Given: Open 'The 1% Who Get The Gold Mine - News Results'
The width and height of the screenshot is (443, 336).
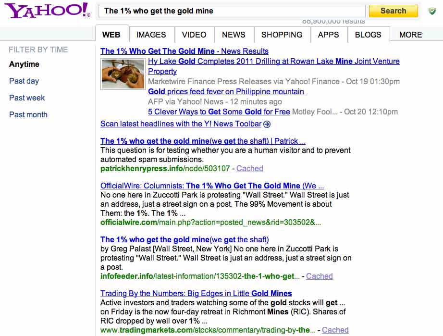Looking at the screenshot, I should (185, 51).
